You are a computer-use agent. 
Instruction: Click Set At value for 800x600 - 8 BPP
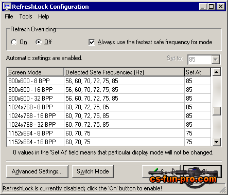pos(198,81)
